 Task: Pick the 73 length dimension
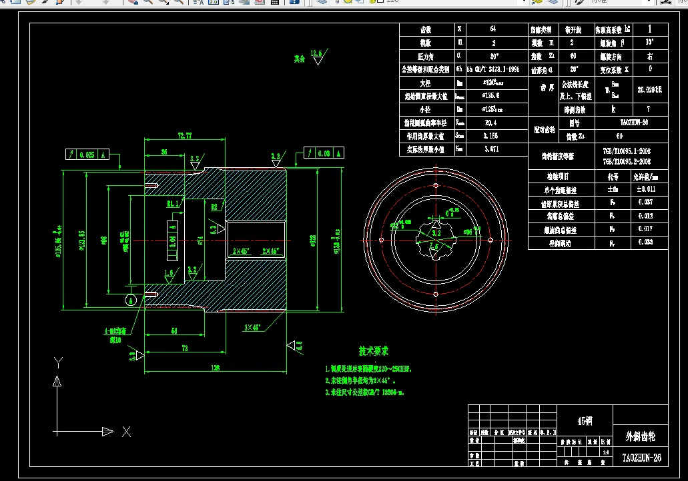185,348
